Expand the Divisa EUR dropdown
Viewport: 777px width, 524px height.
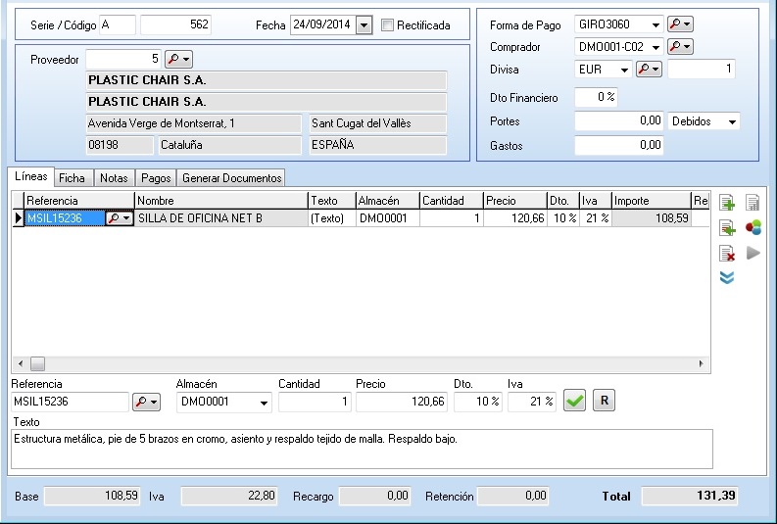point(623,70)
